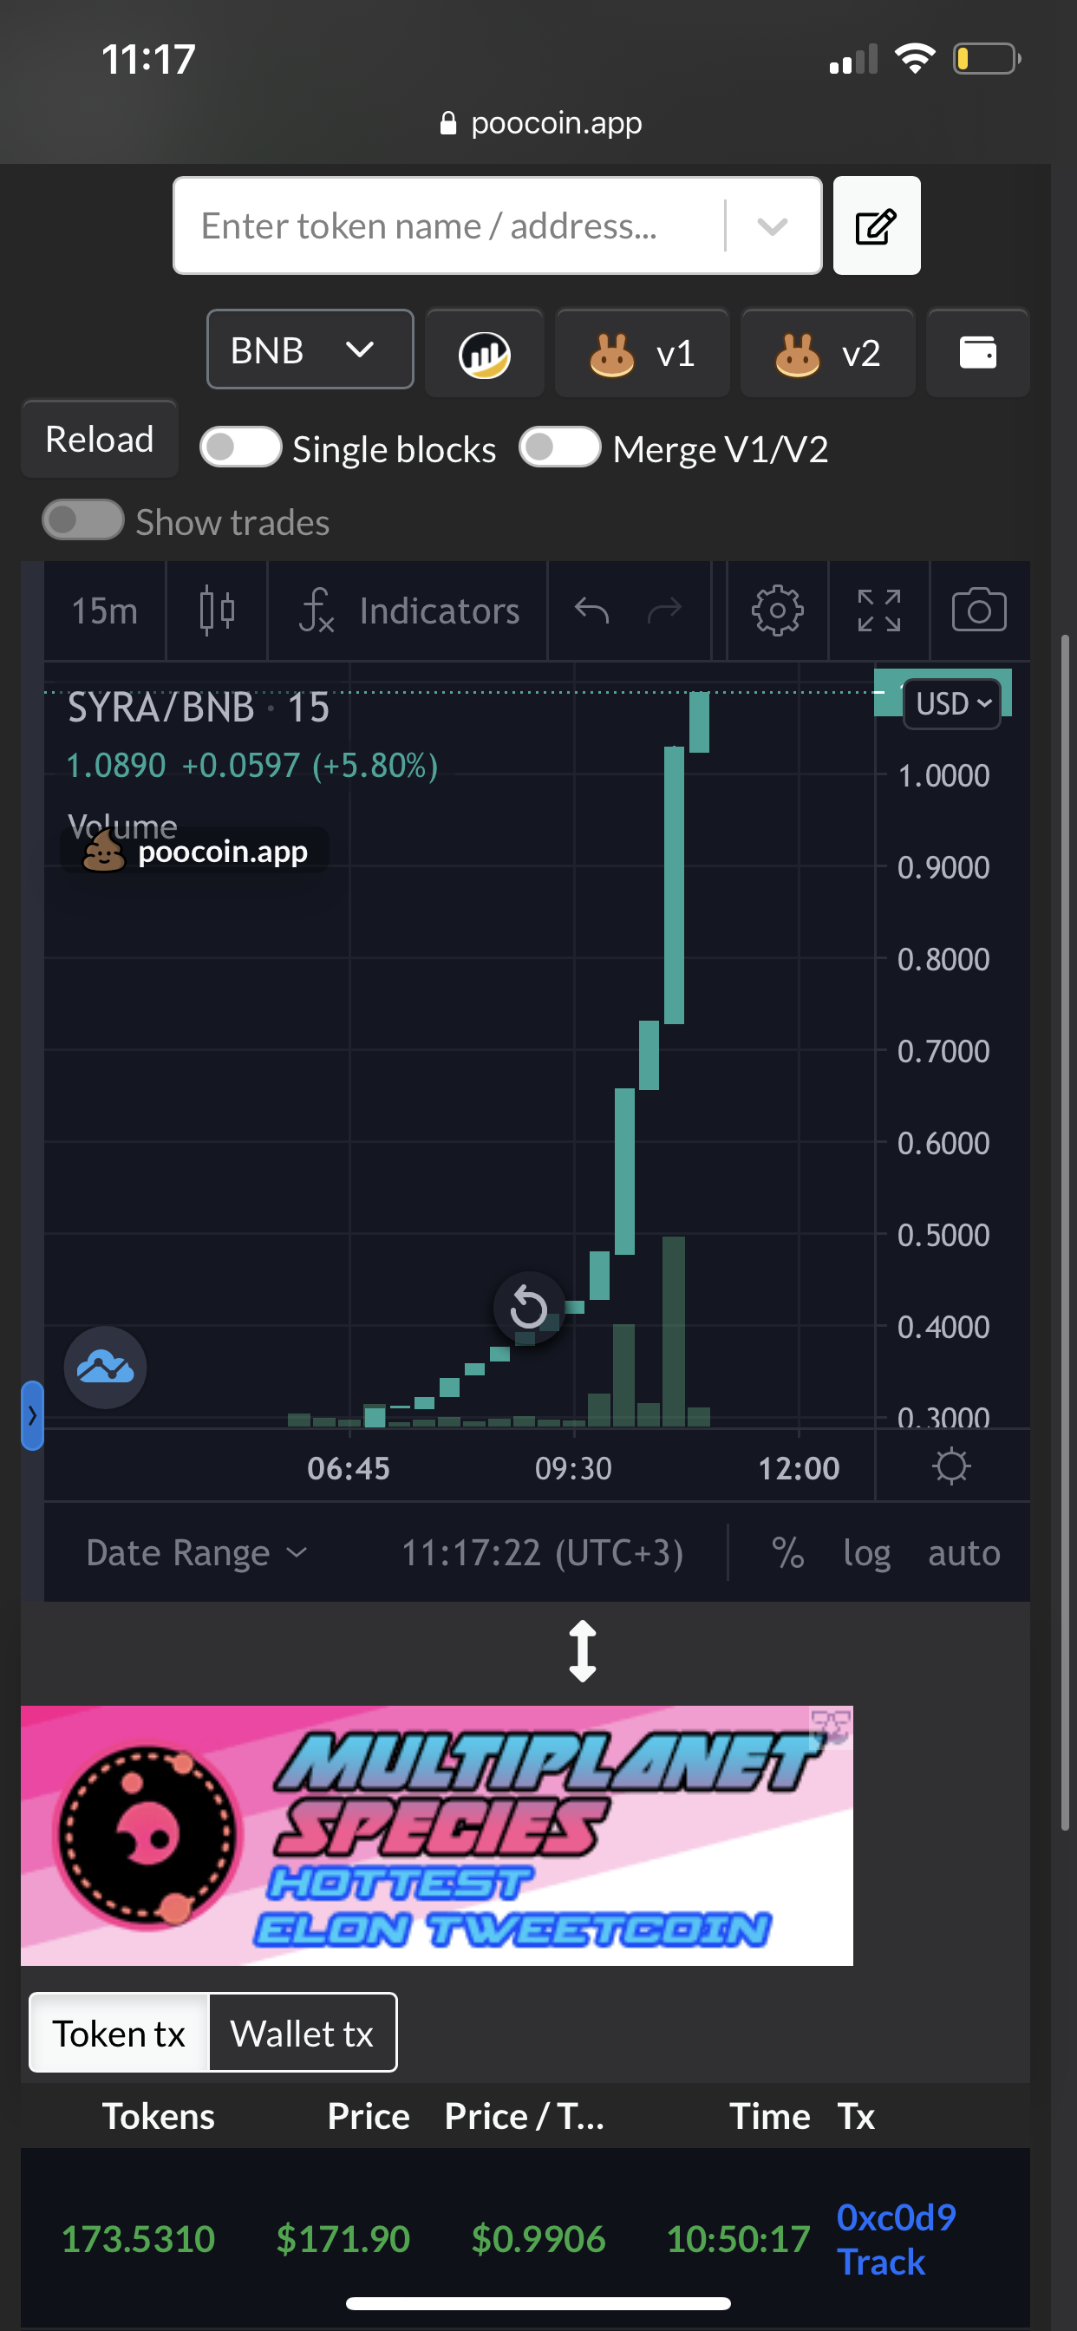
Task: Click the Time column header
Action: pos(769,2116)
